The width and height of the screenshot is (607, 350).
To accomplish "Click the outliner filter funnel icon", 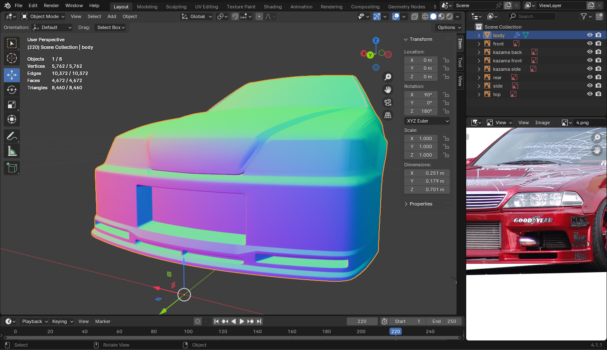I will click(584, 16).
